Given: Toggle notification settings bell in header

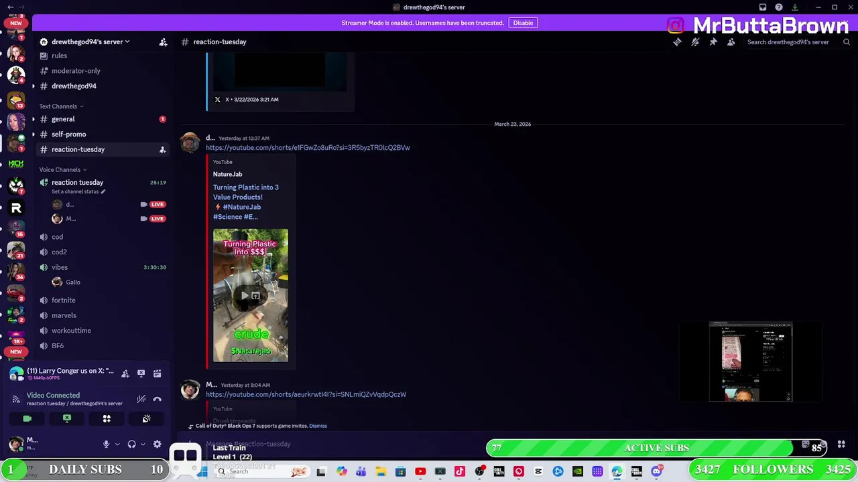Looking at the screenshot, I should tap(695, 42).
